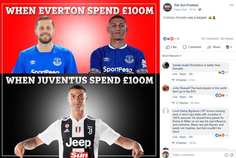Click the Comment speech bubble icon
The height and width of the screenshot is (158, 236).
(185, 47)
